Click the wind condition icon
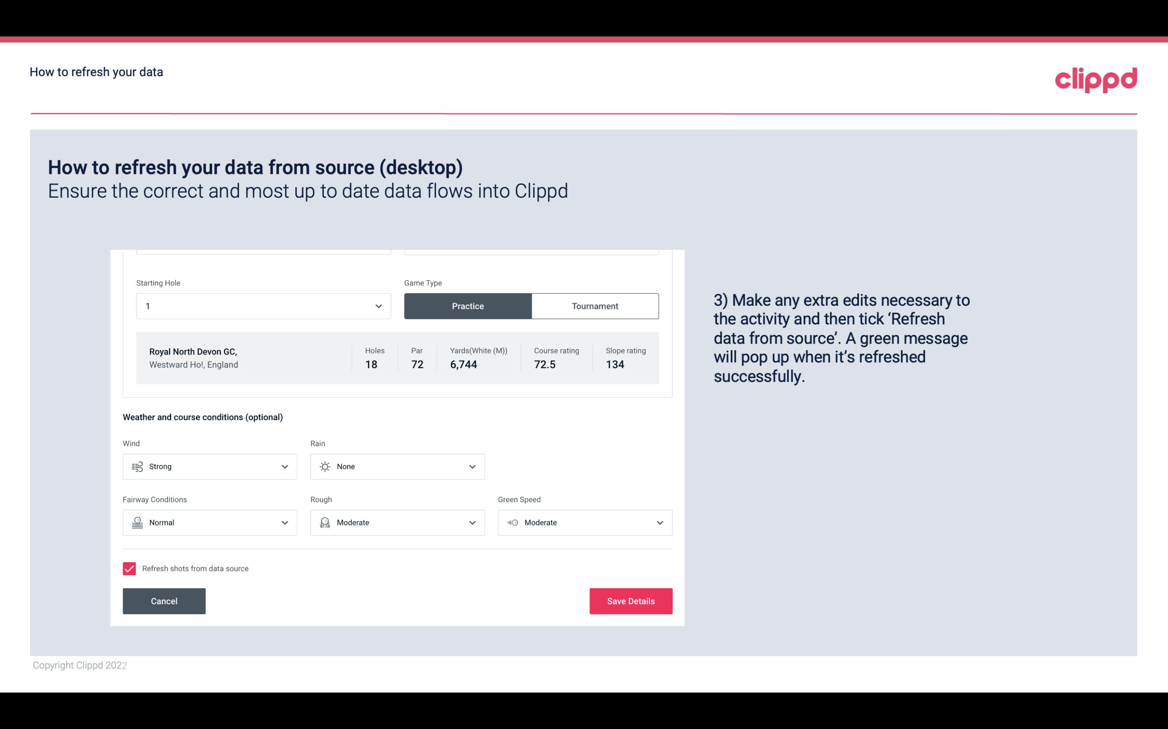 [x=137, y=466]
